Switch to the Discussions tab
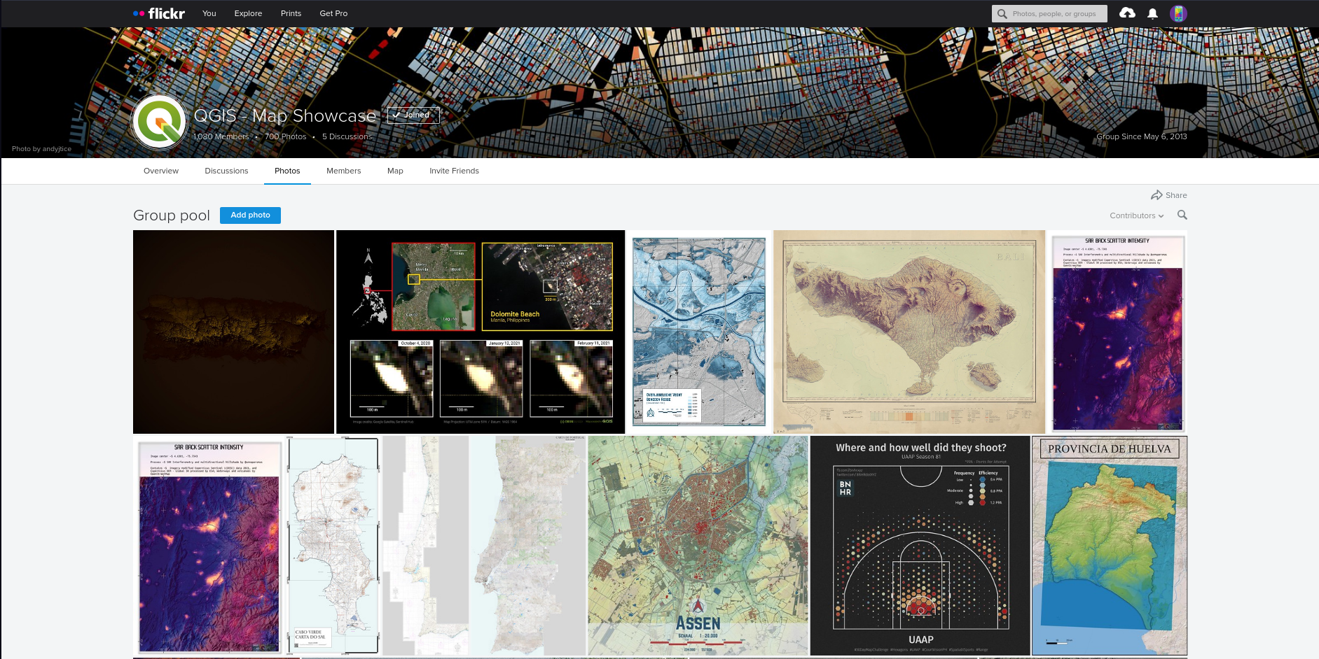This screenshot has height=659, width=1319. pyautogui.click(x=226, y=171)
